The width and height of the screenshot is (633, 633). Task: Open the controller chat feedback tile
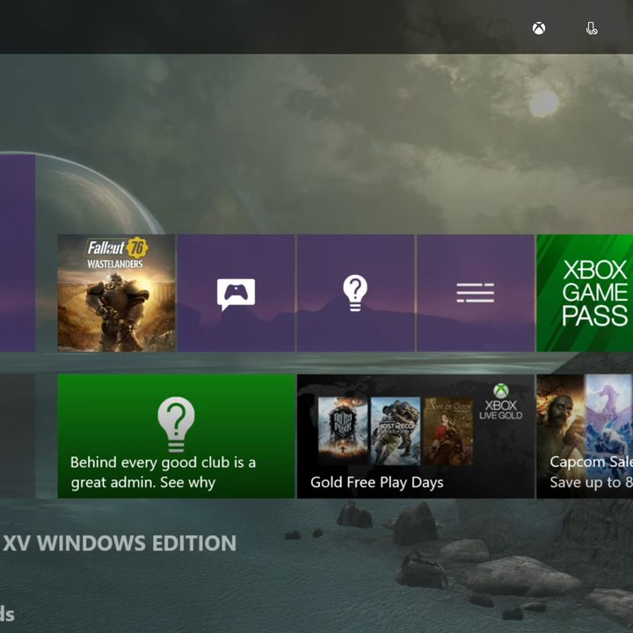[236, 293]
